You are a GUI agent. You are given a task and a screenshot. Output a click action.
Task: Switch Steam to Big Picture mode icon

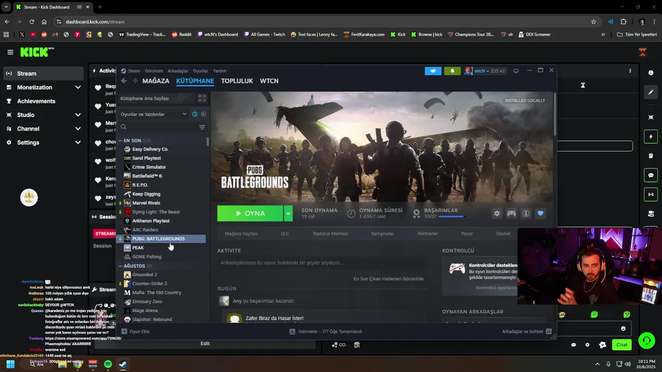516,71
